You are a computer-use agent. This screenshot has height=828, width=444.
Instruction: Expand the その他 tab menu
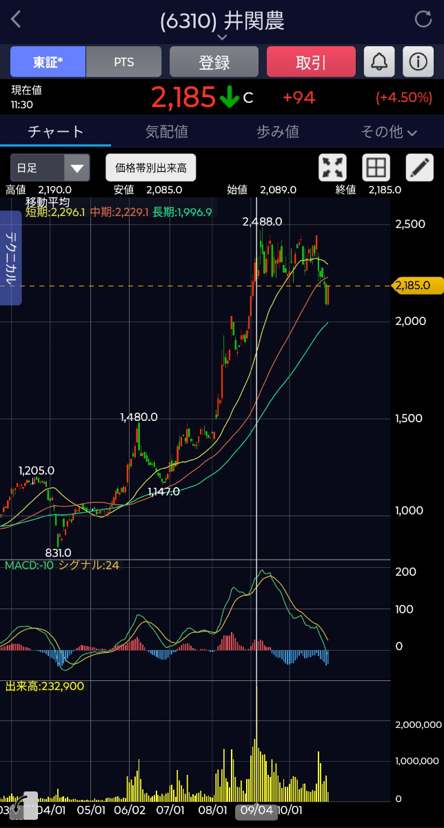pos(389,132)
